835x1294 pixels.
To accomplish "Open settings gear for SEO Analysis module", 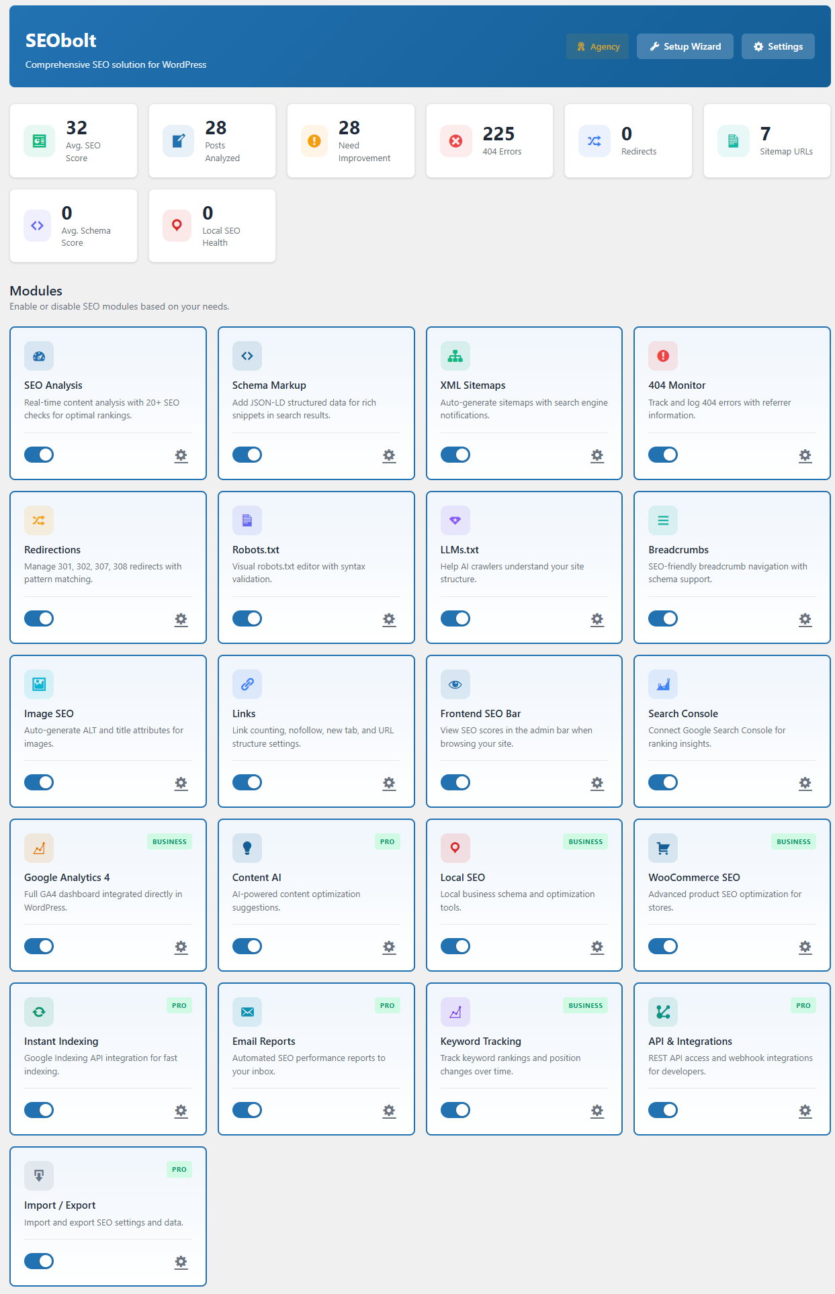I will [181, 455].
